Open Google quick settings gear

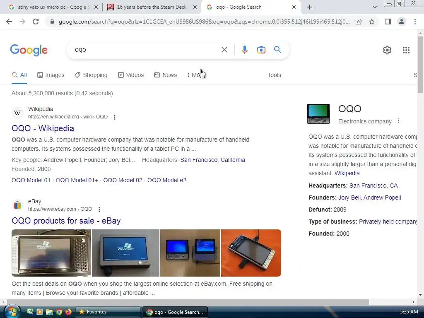tap(387, 50)
